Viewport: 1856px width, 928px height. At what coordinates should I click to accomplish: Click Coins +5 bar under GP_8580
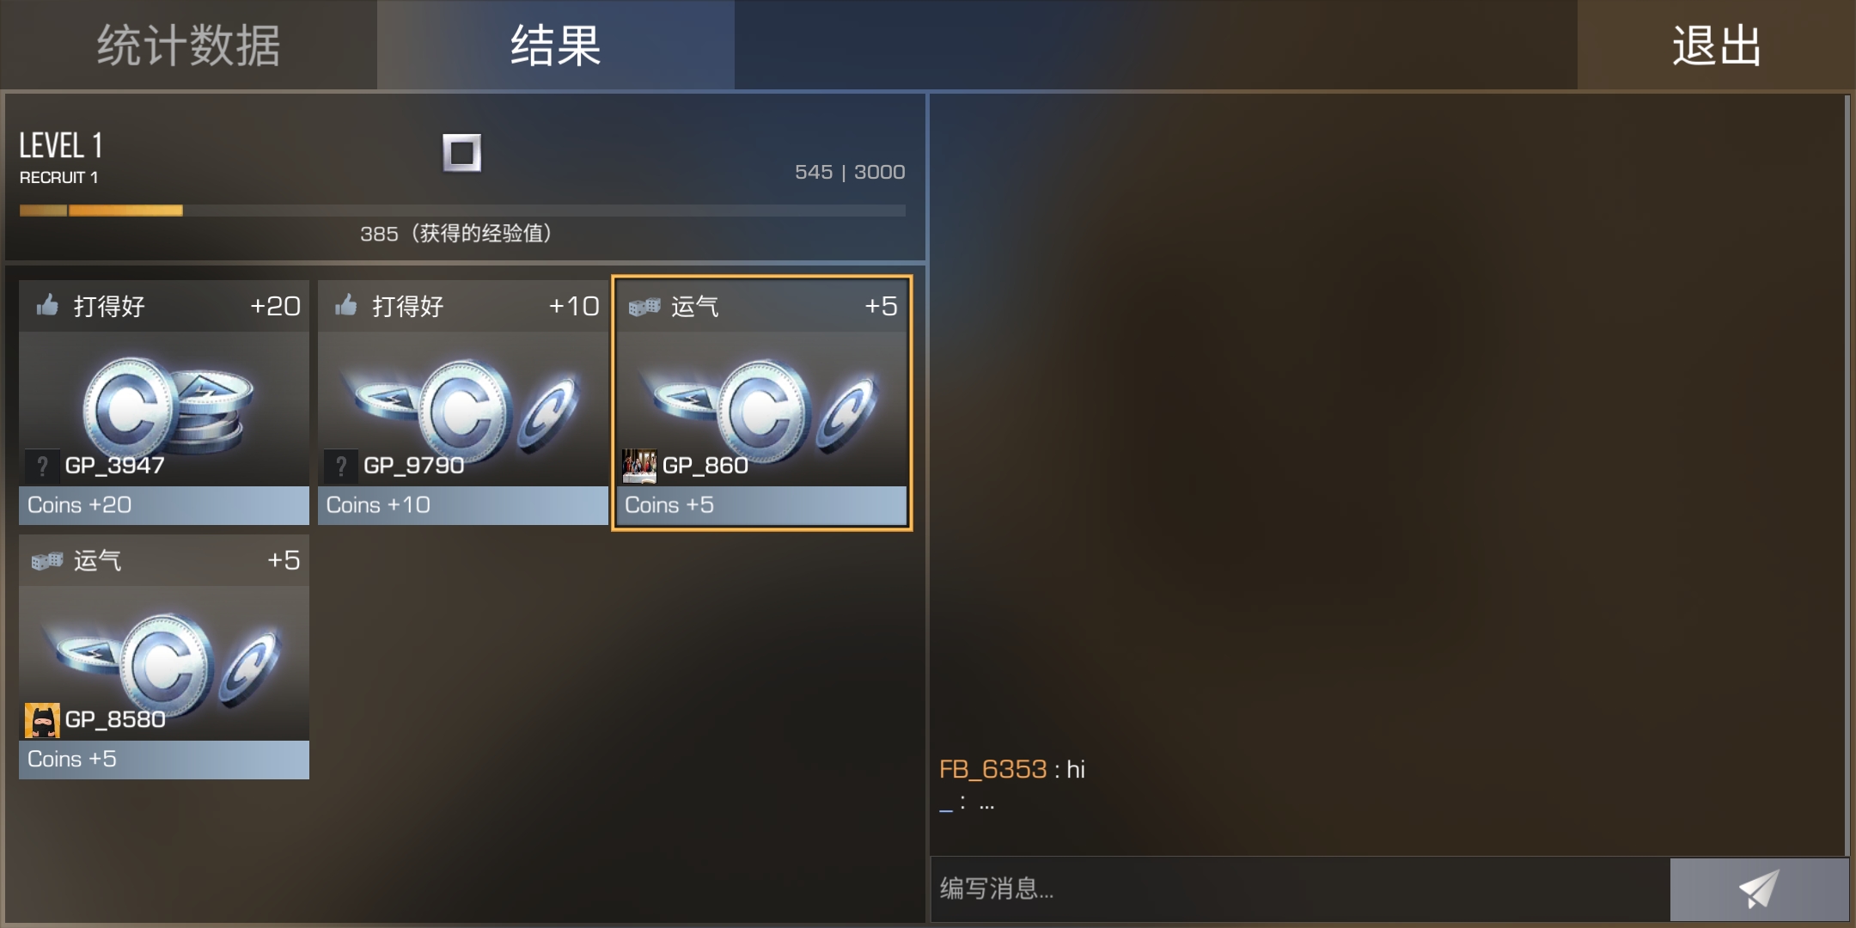tap(164, 760)
